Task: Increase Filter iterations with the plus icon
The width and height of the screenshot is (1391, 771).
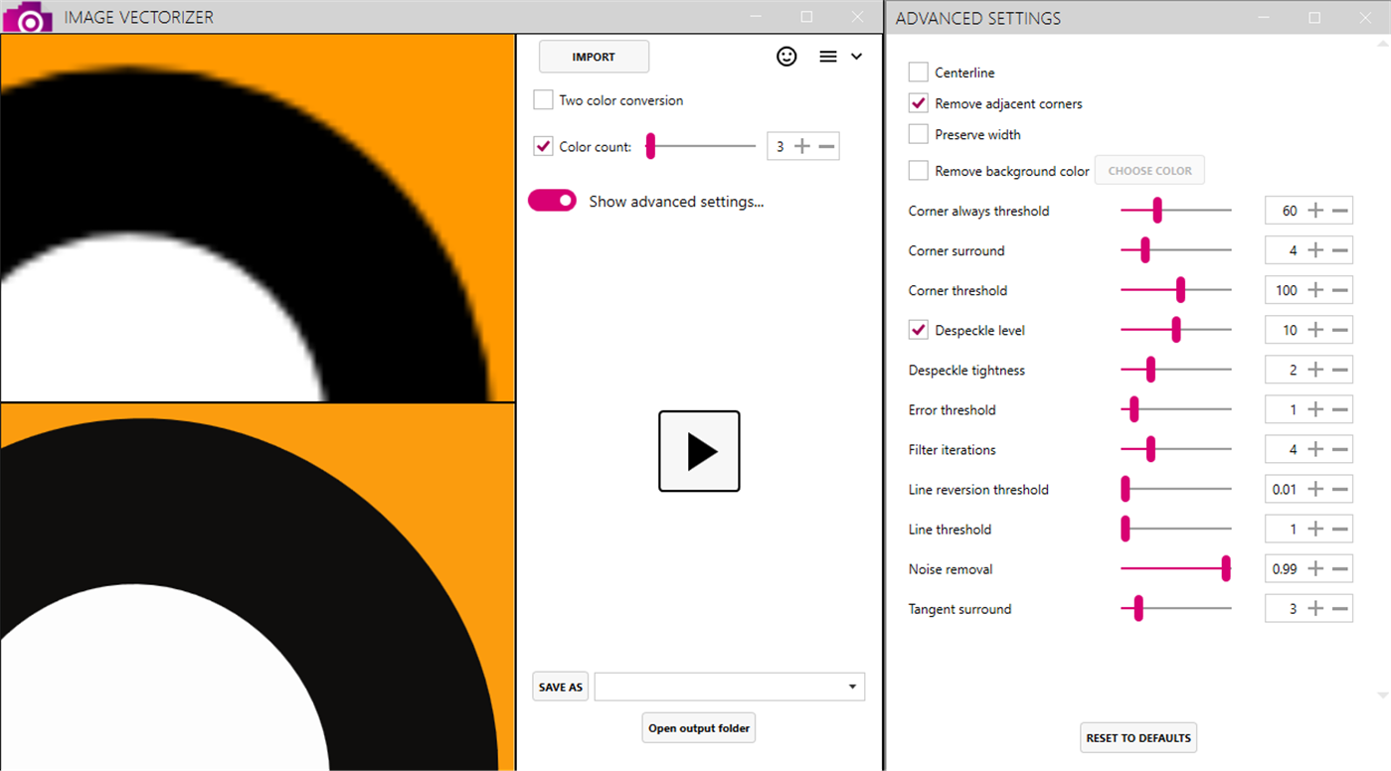Action: 1313,448
